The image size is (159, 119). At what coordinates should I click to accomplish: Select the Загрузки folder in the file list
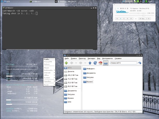pos(88,77)
